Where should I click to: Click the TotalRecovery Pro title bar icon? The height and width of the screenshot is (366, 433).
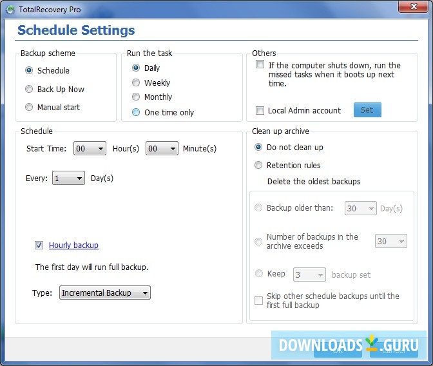10,10
